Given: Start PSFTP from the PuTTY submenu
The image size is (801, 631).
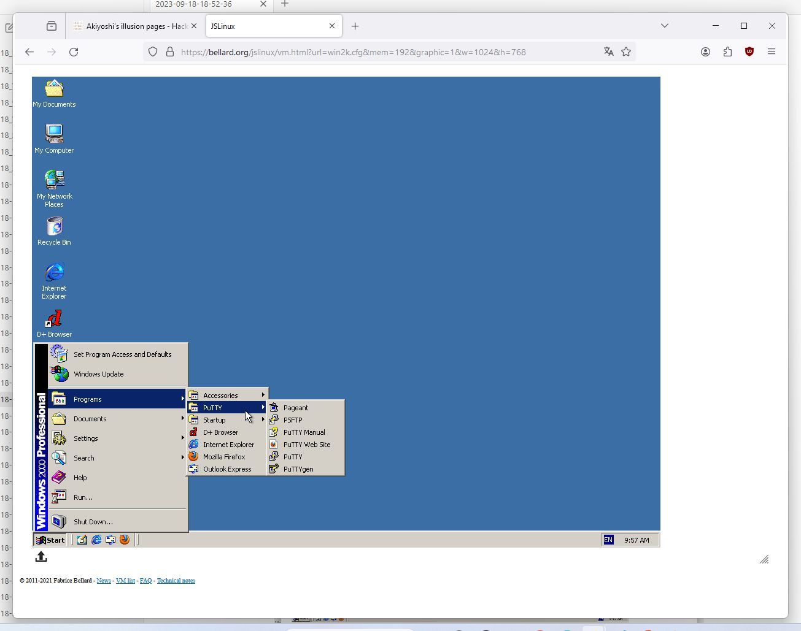Looking at the screenshot, I should tap(306, 420).
